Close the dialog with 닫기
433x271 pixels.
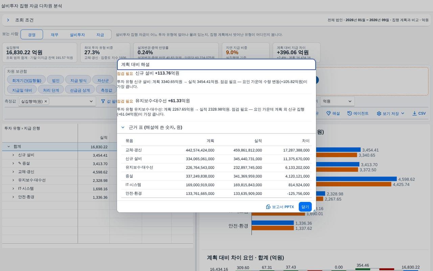click(x=305, y=207)
